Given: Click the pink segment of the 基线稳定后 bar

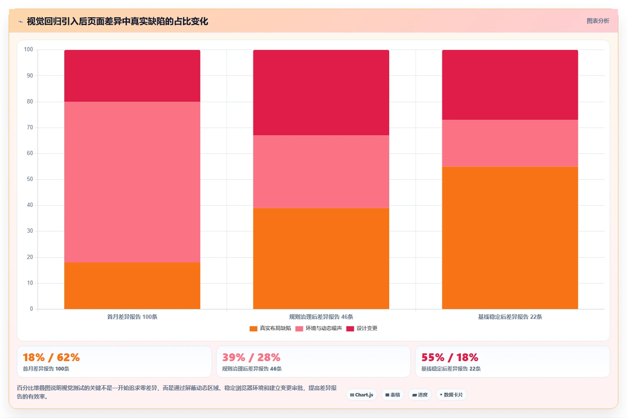Looking at the screenshot, I should click(510, 143).
